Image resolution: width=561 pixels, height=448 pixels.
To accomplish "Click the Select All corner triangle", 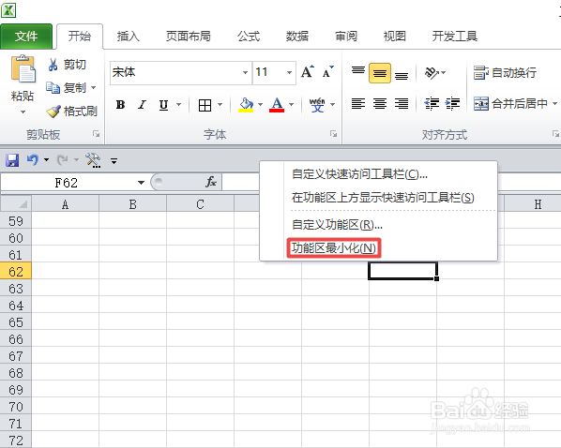I will [16, 204].
